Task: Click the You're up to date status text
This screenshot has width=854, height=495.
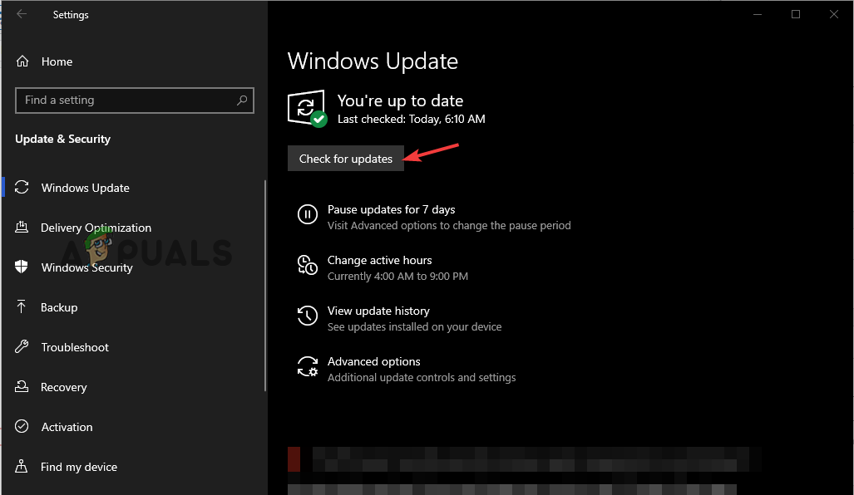Action: (400, 100)
